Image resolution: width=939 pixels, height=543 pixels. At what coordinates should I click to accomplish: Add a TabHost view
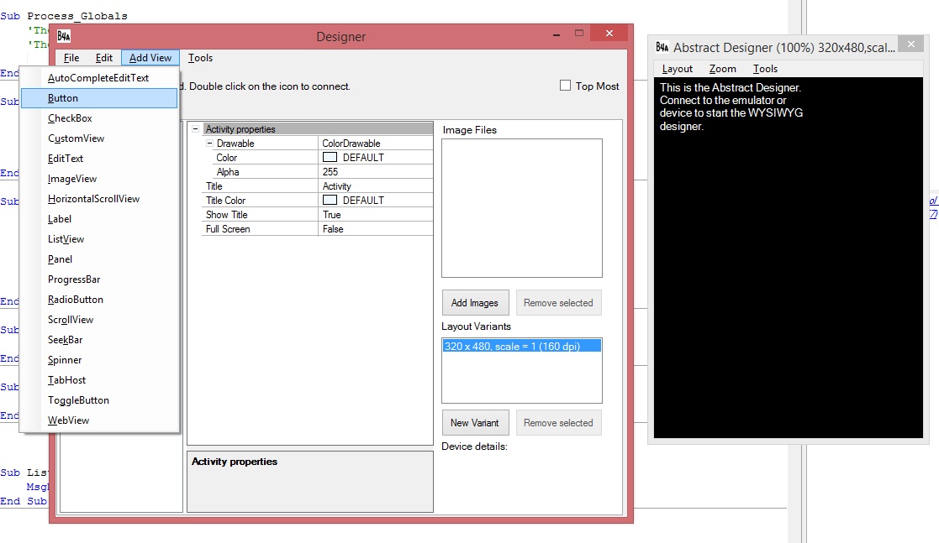click(x=99, y=379)
